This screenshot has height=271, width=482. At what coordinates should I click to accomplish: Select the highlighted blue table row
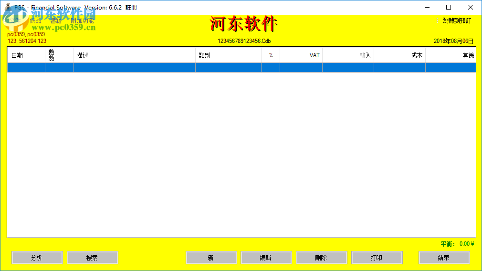tap(241, 68)
